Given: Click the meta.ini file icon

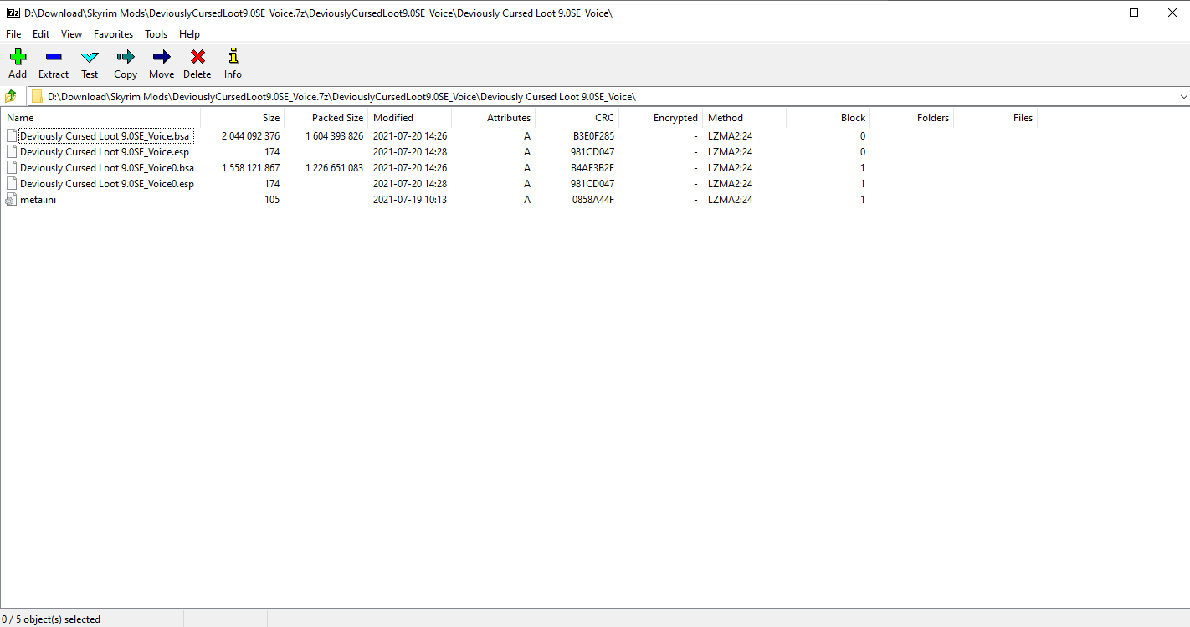Looking at the screenshot, I should point(11,200).
